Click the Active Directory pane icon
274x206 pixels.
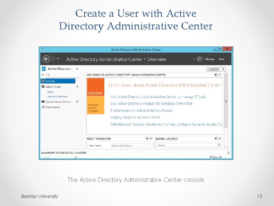click(x=44, y=69)
